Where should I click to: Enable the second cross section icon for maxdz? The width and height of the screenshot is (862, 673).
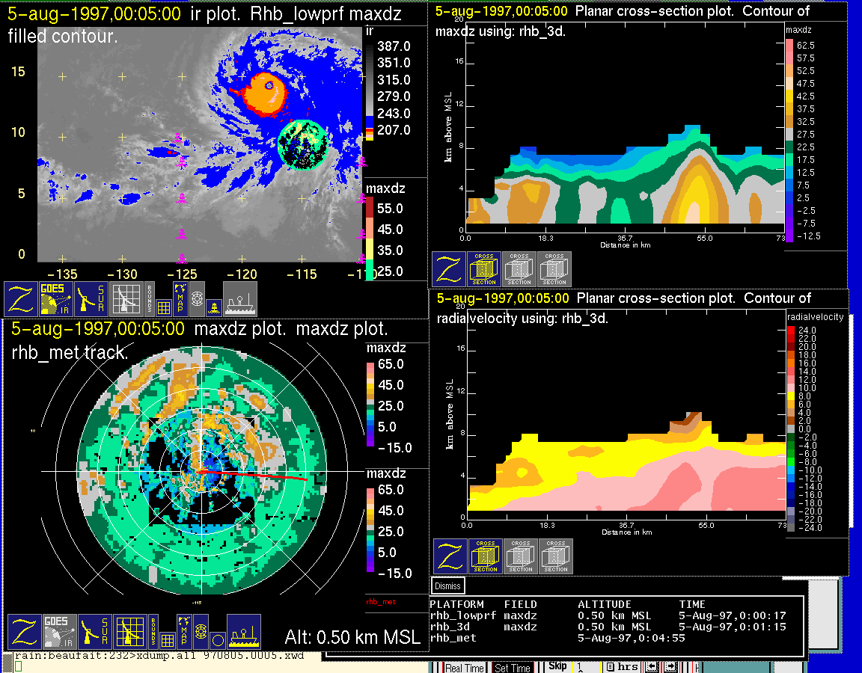coord(519,269)
